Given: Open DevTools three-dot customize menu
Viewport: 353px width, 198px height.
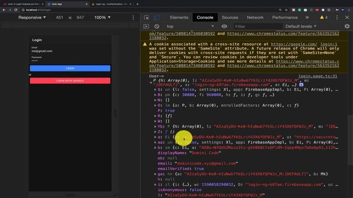Looking at the screenshot, I should pyautogui.click(x=337, y=18).
